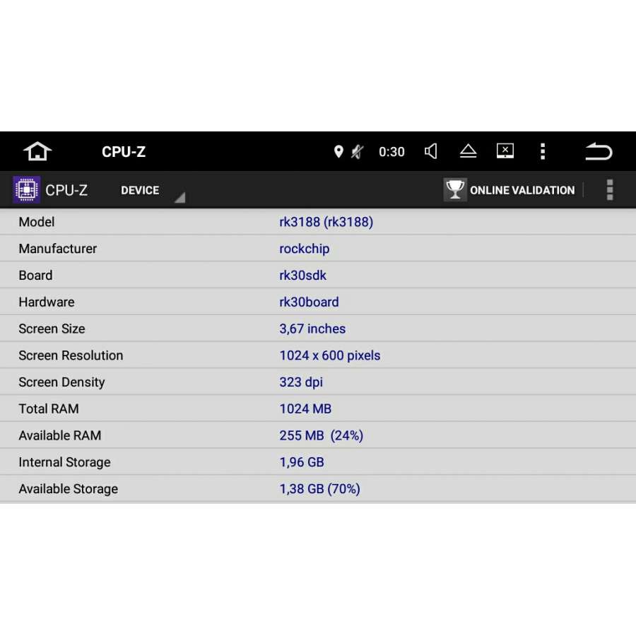Select value 1,38 GB (70%)
This screenshot has height=636, width=636.
pyautogui.click(x=319, y=489)
